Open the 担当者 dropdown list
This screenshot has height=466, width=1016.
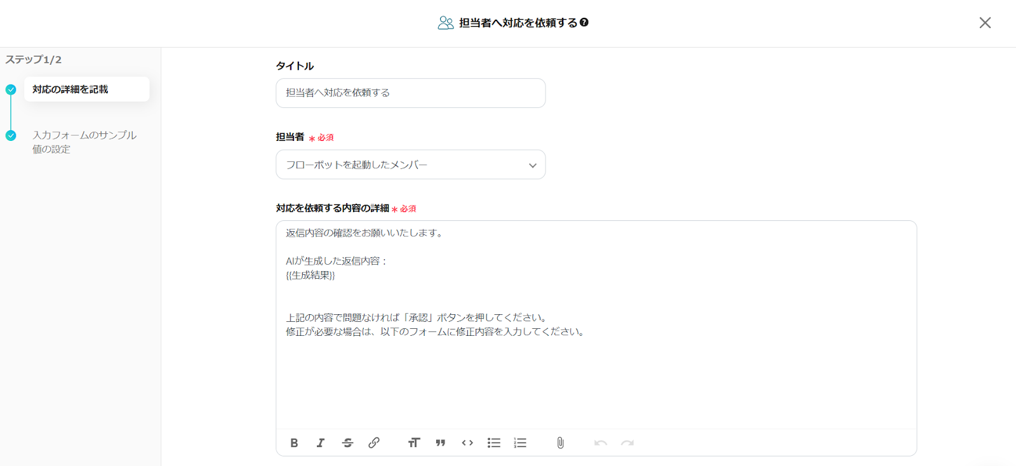(x=411, y=164)
